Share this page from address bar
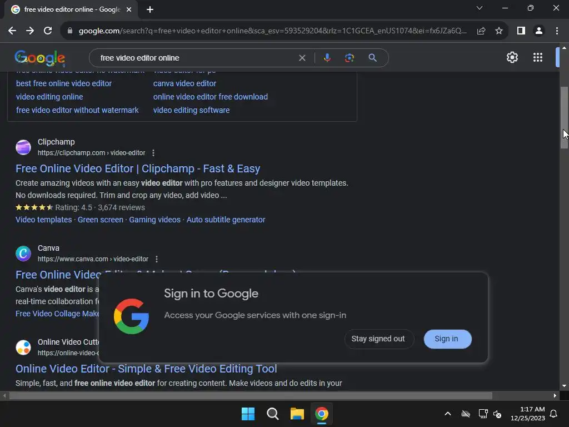The width and height of the screenshot is (569, 427). (481, 31)
